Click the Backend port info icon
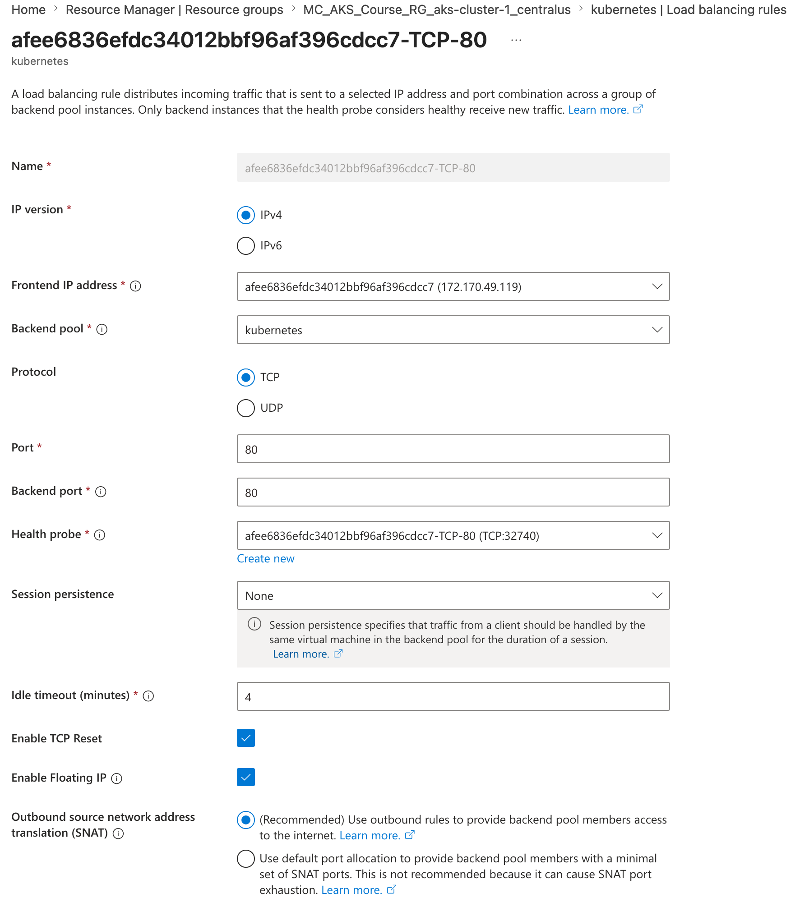This screenshot has height=907, width=800. click(101, 492)
